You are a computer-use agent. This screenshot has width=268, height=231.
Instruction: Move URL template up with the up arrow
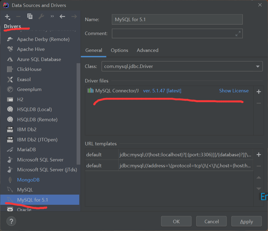click(259, 177)
